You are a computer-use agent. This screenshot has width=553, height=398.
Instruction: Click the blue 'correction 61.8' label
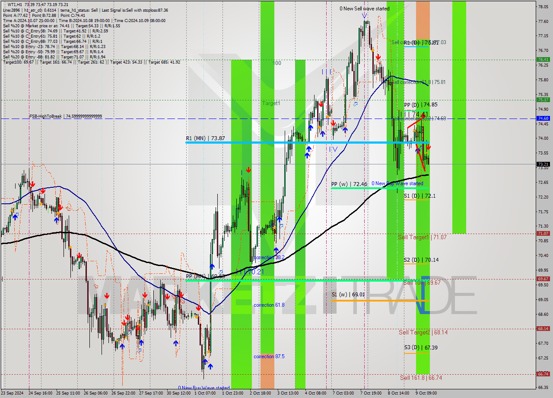[x=269, y=305]
